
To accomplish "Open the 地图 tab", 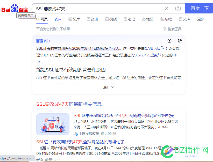I will click(x=148, y=19).
